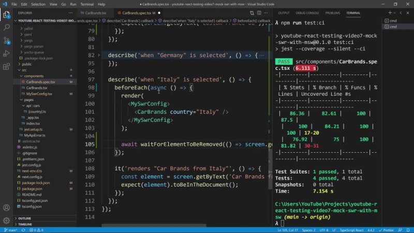Click the Prettier status bar item
Screen dimensions: 414x233
click(x=386, y=230)
